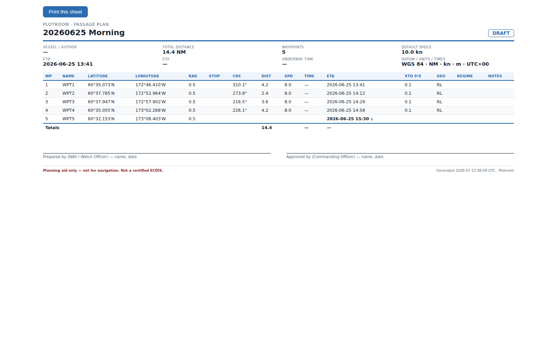
Task: Click the XTD P/S column header
Action: [413, 76]
